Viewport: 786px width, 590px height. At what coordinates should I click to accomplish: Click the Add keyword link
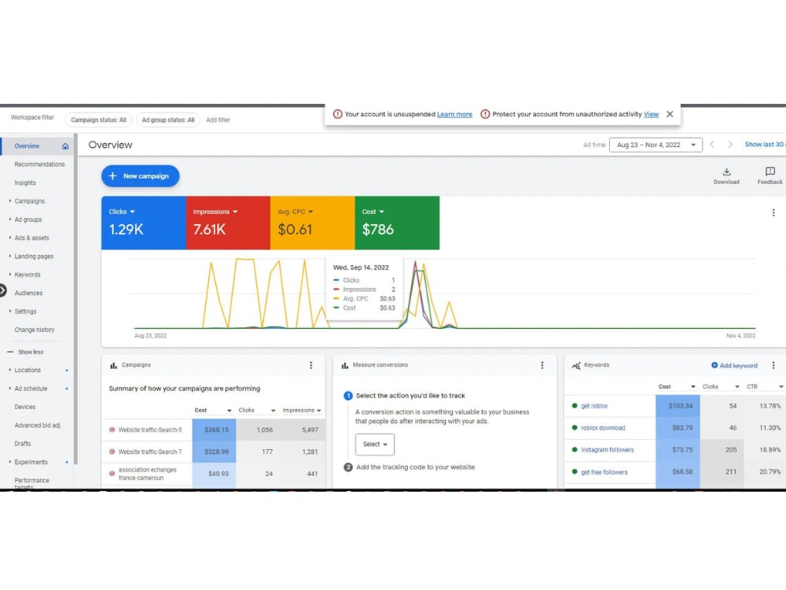[x=738, y=366]
